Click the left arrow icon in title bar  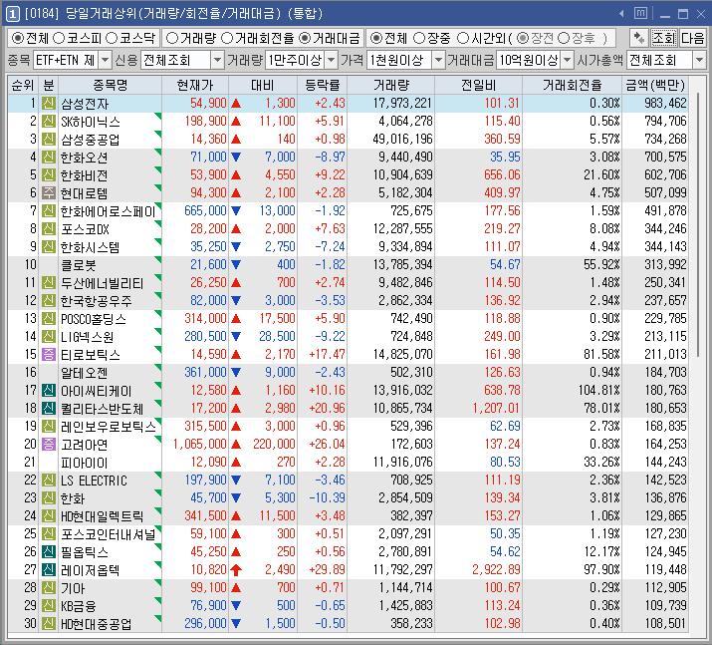621,14
